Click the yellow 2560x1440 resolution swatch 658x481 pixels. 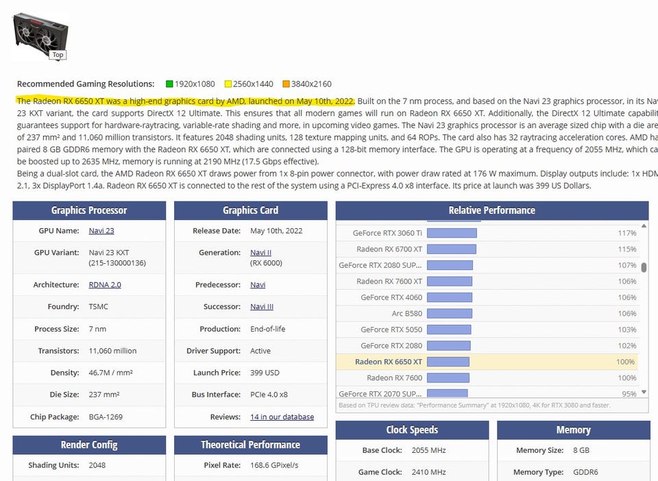click(x=228, y=84)
